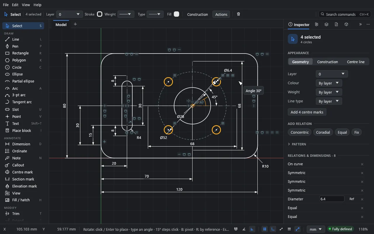Open the Actions button in the toolbar
Screen dimensions: 374x234
click(x=221, y=14)
